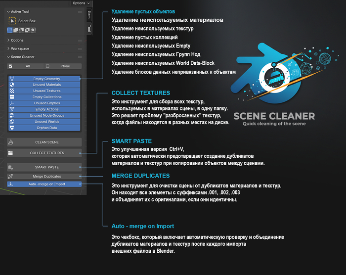This screenshot has width=346, height=275.
Task: Choose the Set new selection mode icon
Action: (x=10, y=30)
